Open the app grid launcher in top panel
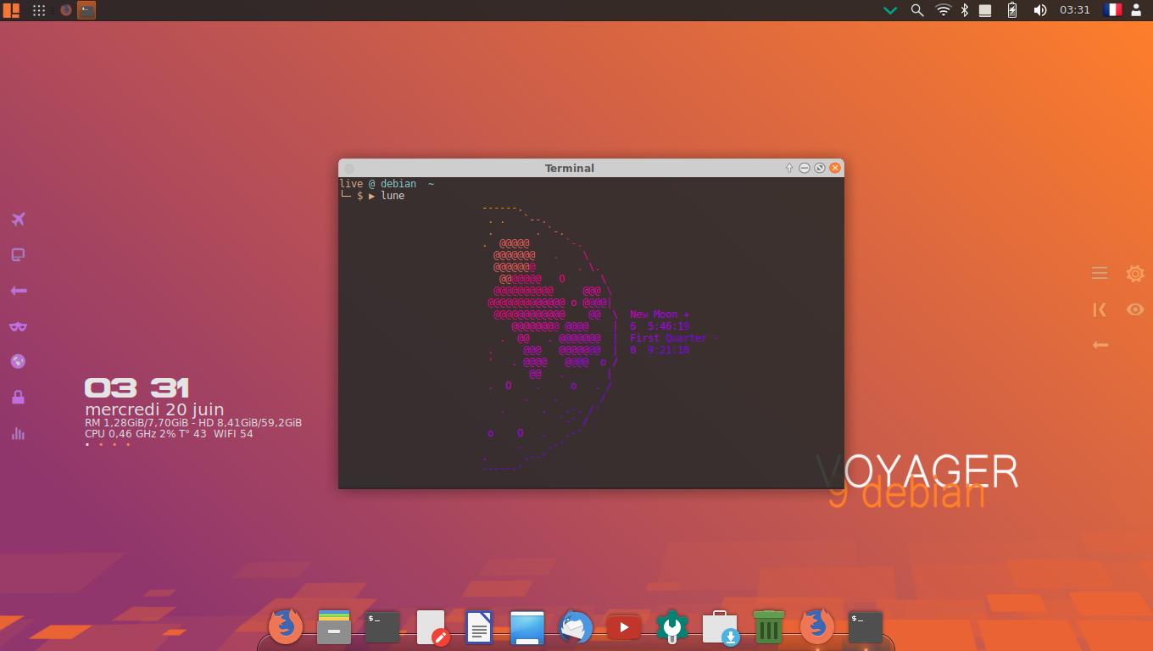Viewport: 1153px width, 651px height. (39, 10)
